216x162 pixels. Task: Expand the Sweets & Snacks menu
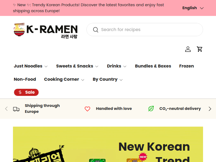click(77, 66)
